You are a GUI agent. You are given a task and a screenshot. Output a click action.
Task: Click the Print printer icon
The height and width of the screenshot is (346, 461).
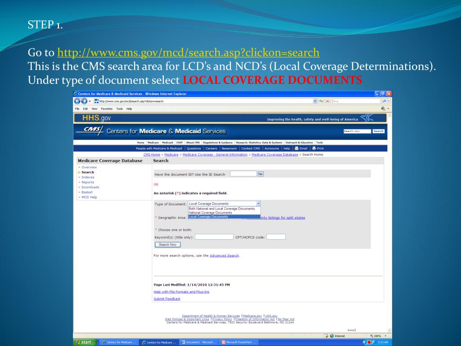tap(314, 149)
